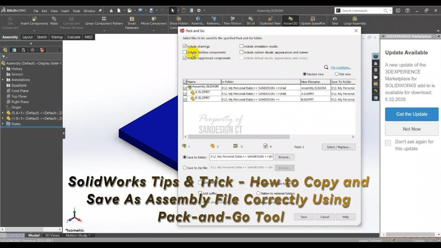
Task: Open the DimXpertManager tab icon
Action: coord(33,50)
